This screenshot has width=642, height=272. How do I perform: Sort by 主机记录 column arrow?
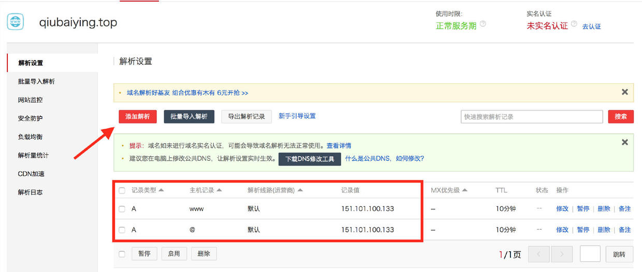pyautogui.click(x=219, y=190)
